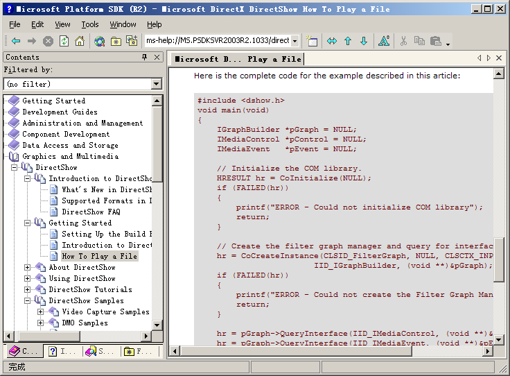Click the Stop loading icon

48,41
